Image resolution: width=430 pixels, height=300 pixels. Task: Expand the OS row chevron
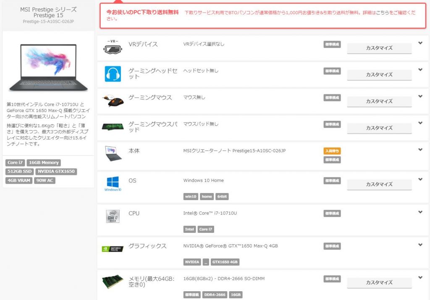click(420, 179)
